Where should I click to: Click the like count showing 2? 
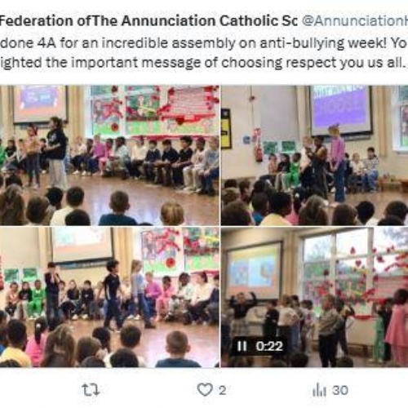(x=222, y=391)
